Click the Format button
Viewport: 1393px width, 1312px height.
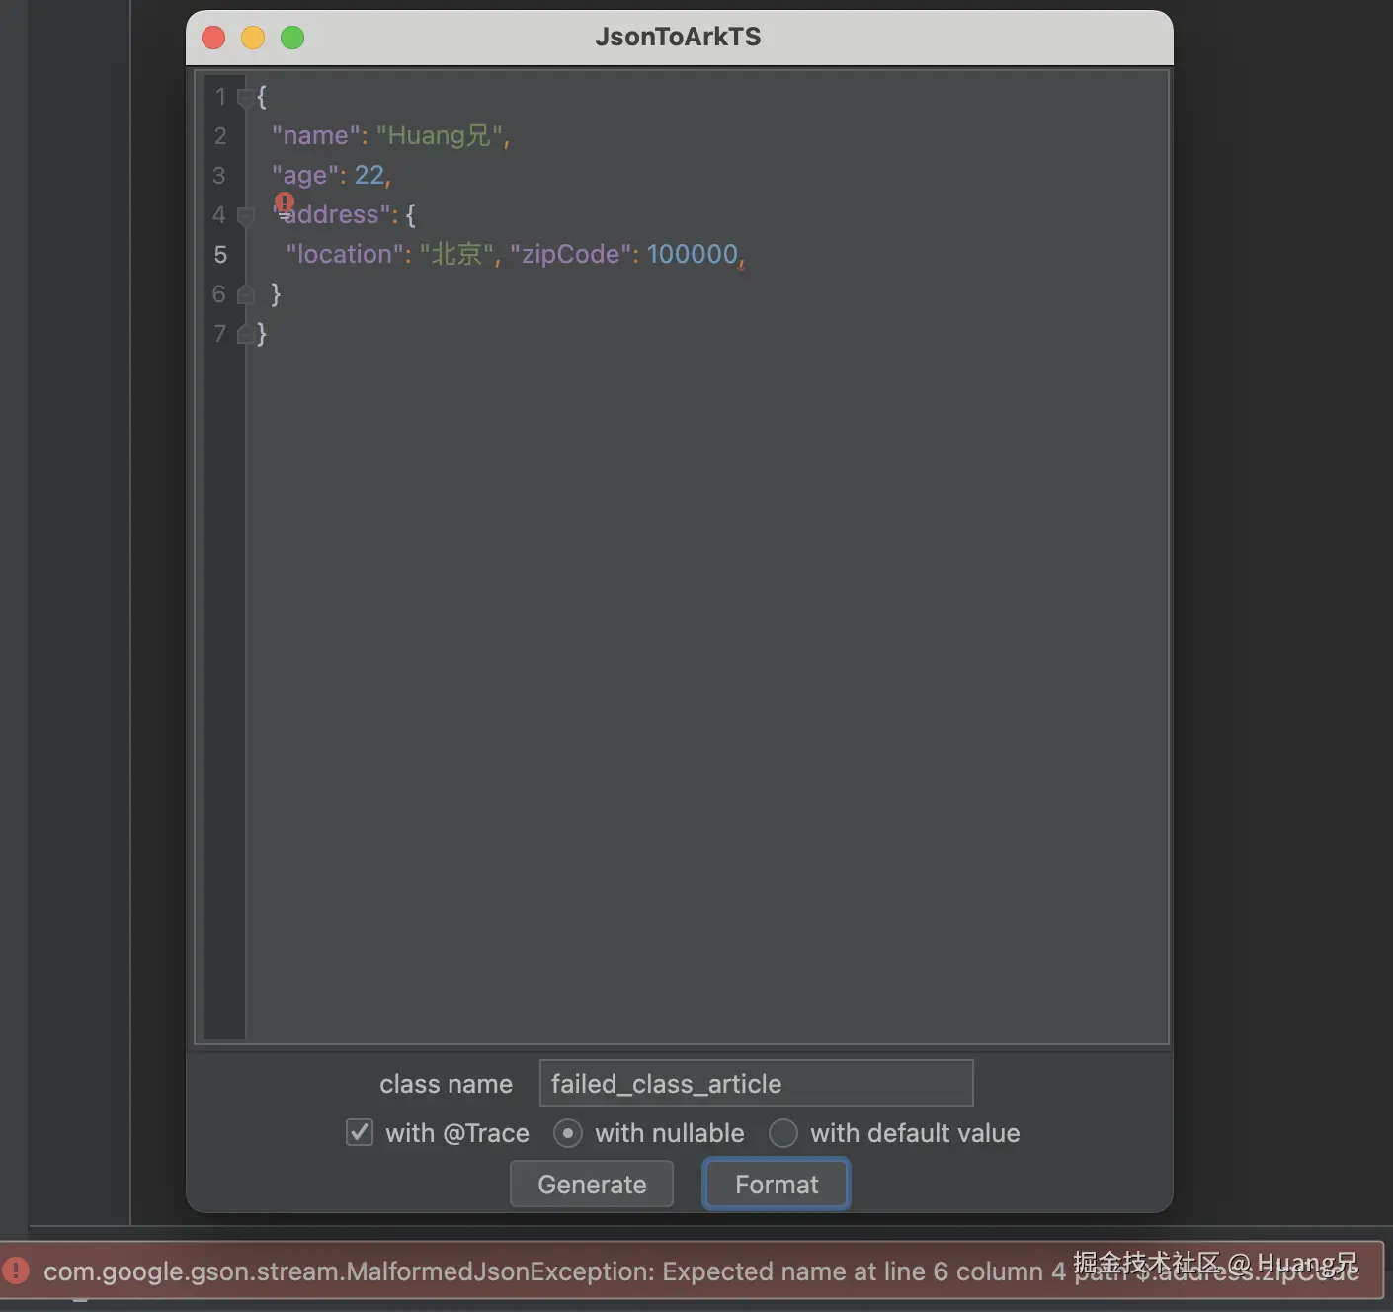coord(777,1184)
